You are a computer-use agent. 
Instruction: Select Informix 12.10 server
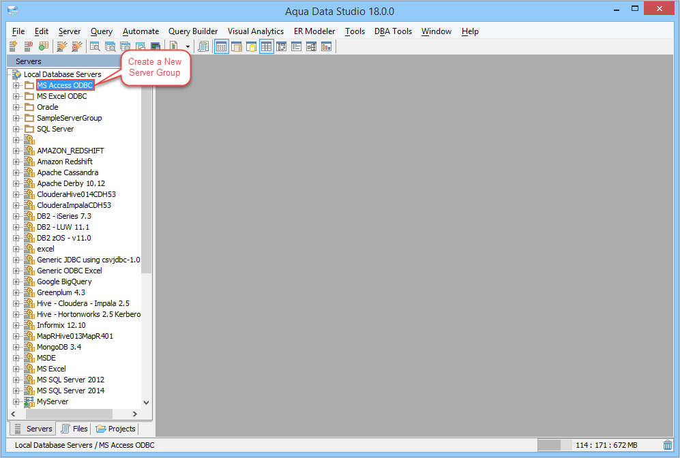(61, 325)
